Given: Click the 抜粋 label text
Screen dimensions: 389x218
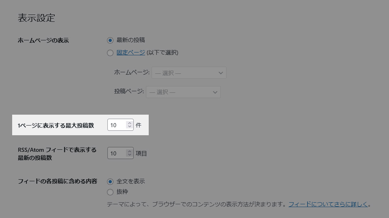Looking at the screenshot, I should click(122, 192).
